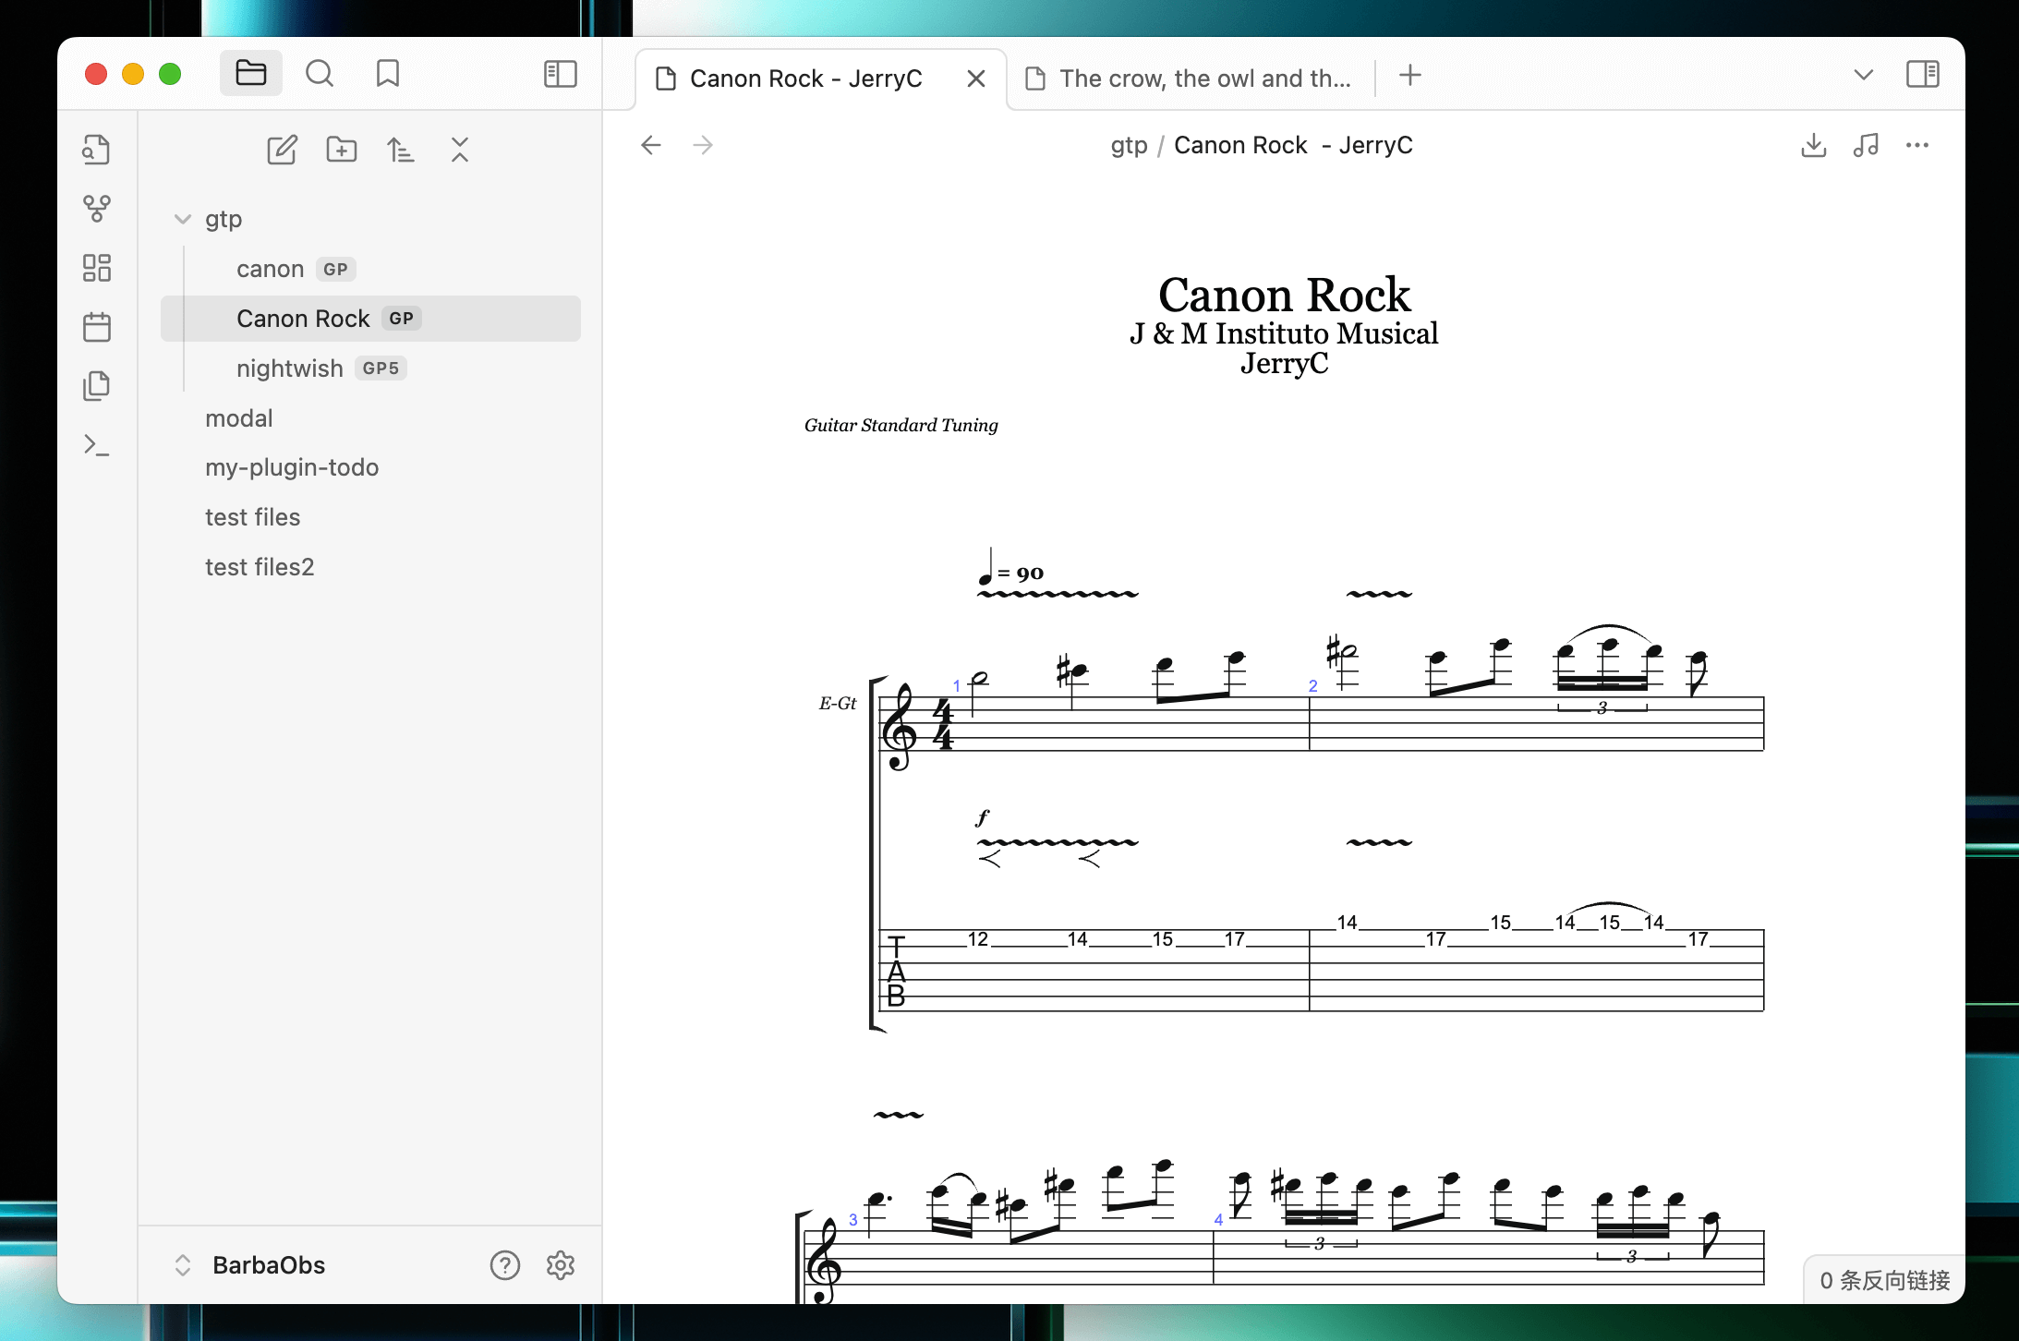Open the canvas grid icon in ribbon
Viewport: 2019px width, 1341px height.
97,268
